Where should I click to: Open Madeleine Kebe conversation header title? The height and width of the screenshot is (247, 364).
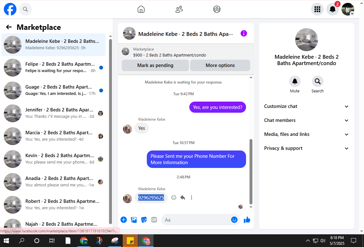185,34
